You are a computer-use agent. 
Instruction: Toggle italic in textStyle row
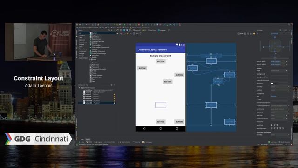[274, 125]
